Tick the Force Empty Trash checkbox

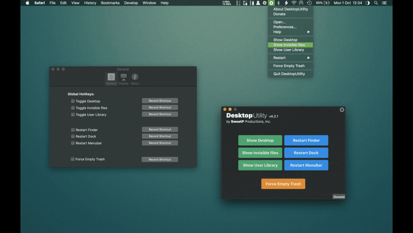point(73,159)
